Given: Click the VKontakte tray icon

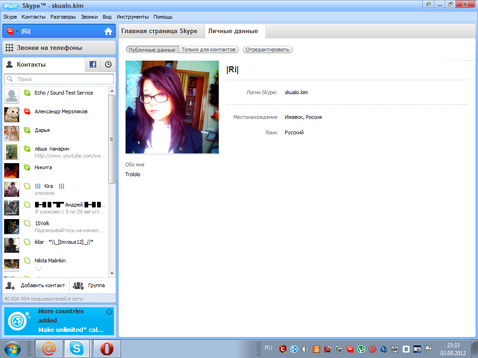Looking at the screenshot, I should (406, 349).
